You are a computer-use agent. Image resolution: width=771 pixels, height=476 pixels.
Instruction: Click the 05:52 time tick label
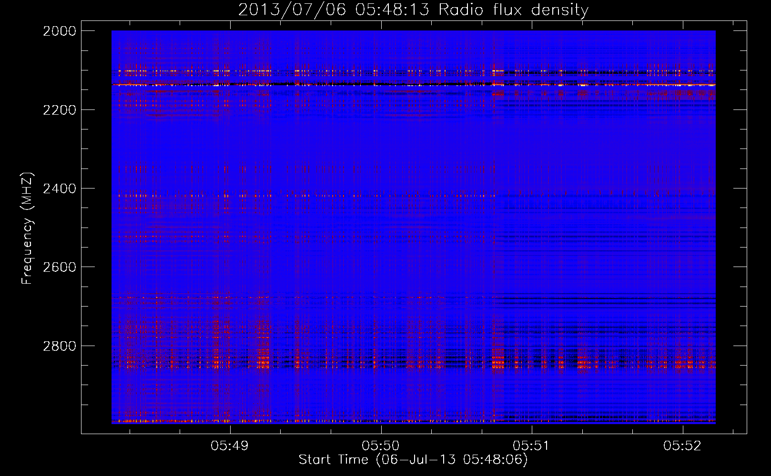click(x=682, y=446)
